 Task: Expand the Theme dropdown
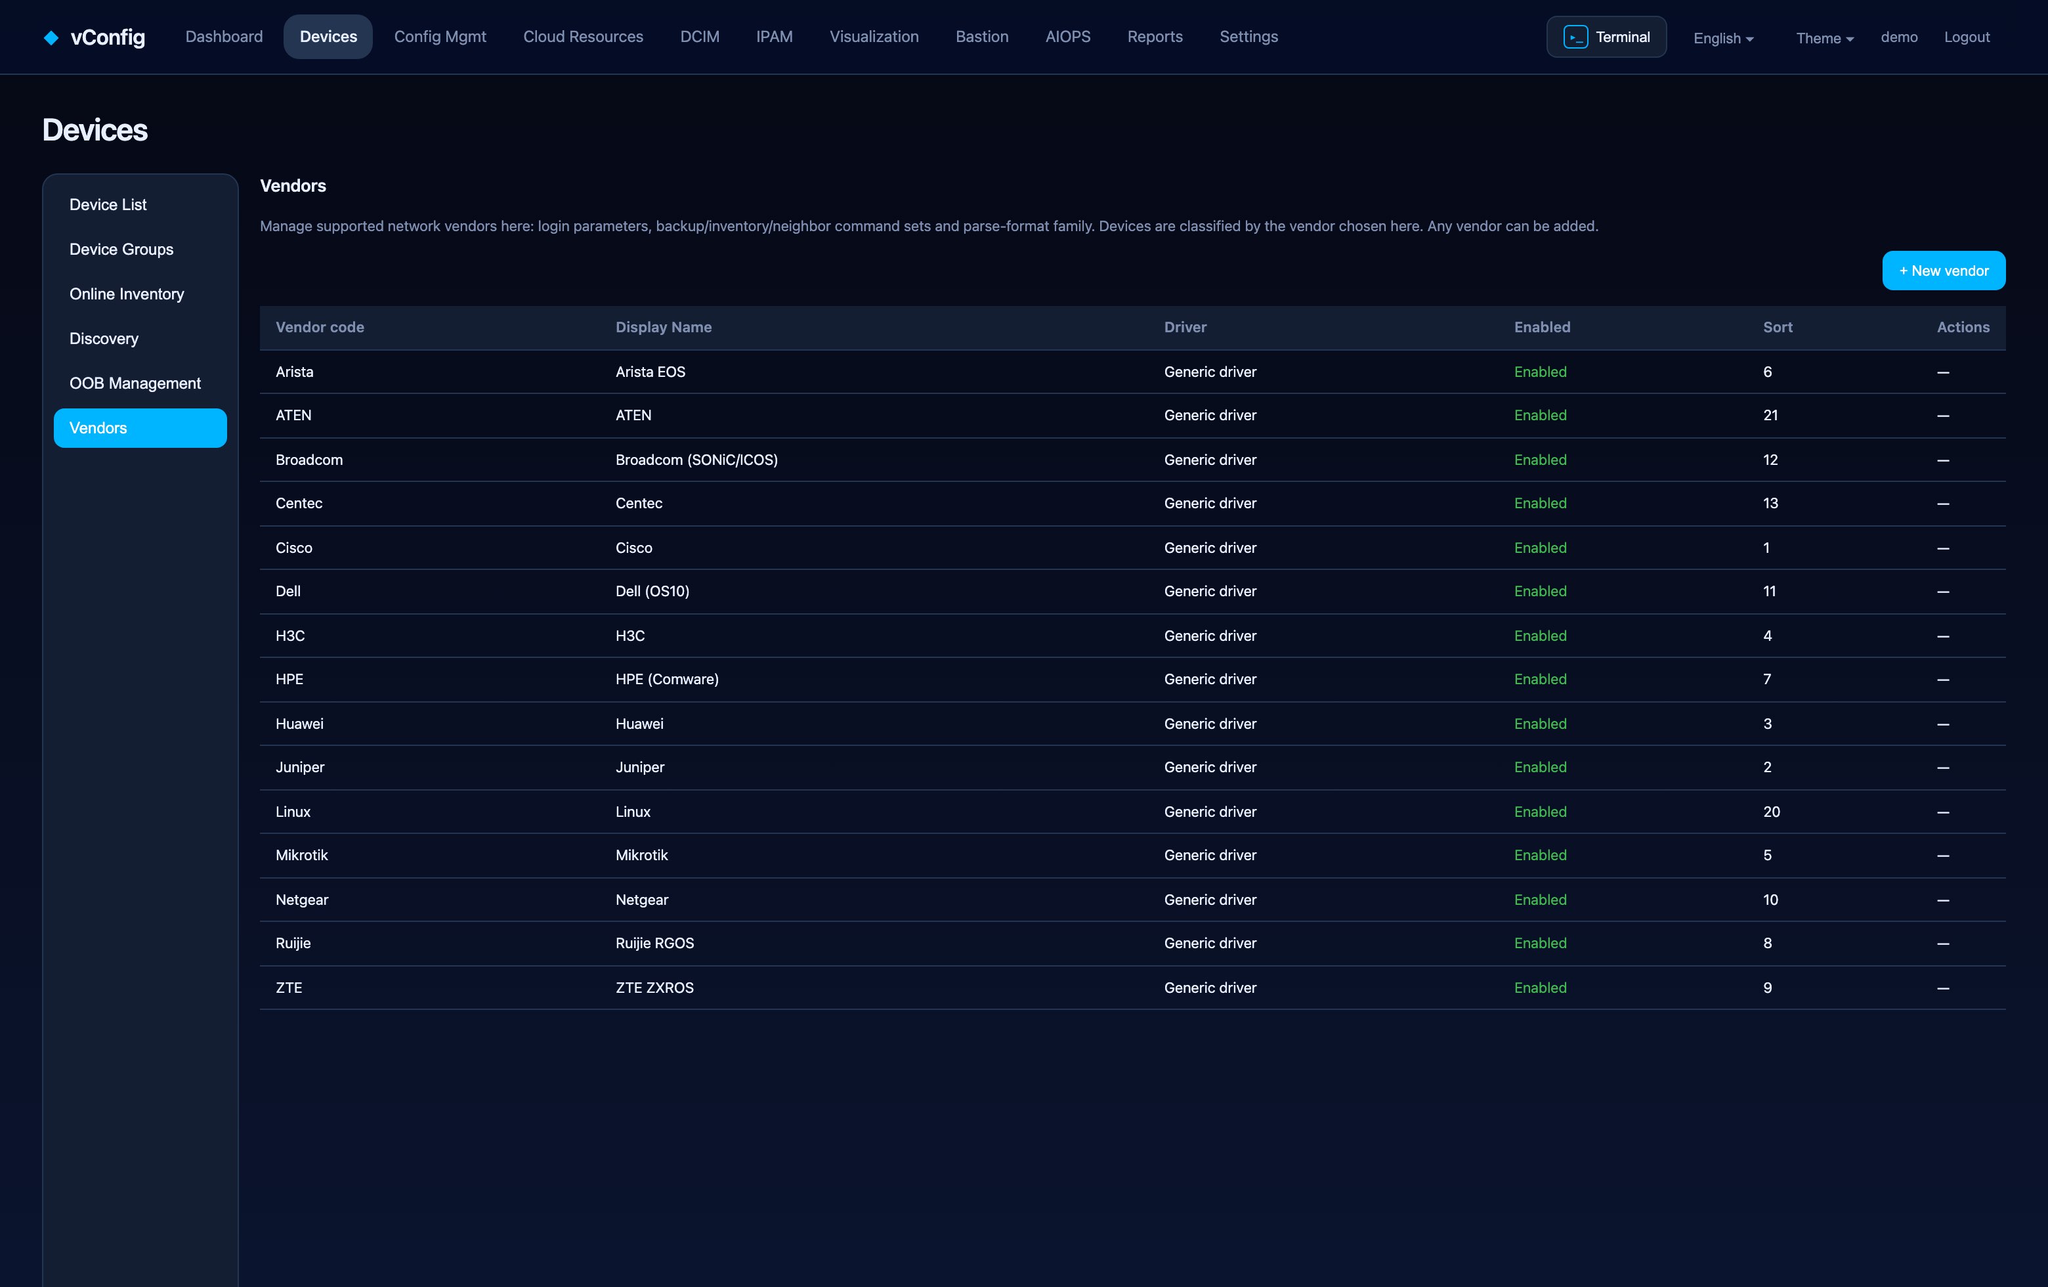point(1824,38)
